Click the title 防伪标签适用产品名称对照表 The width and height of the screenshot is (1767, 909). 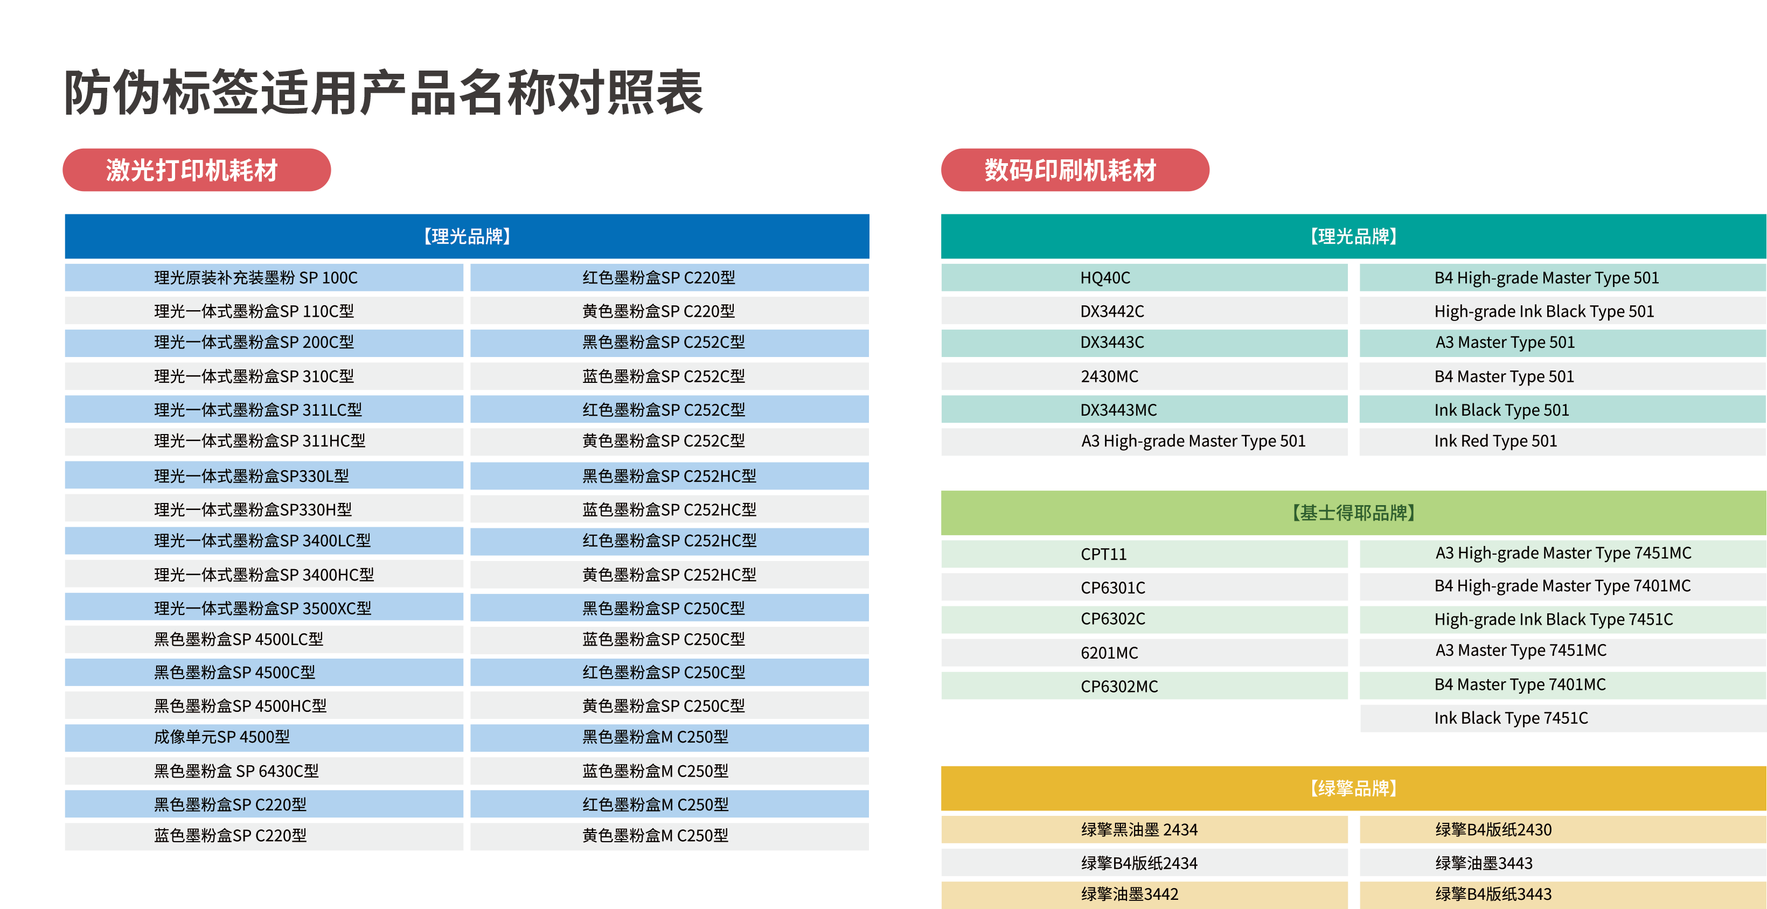[x=384, y=93]
